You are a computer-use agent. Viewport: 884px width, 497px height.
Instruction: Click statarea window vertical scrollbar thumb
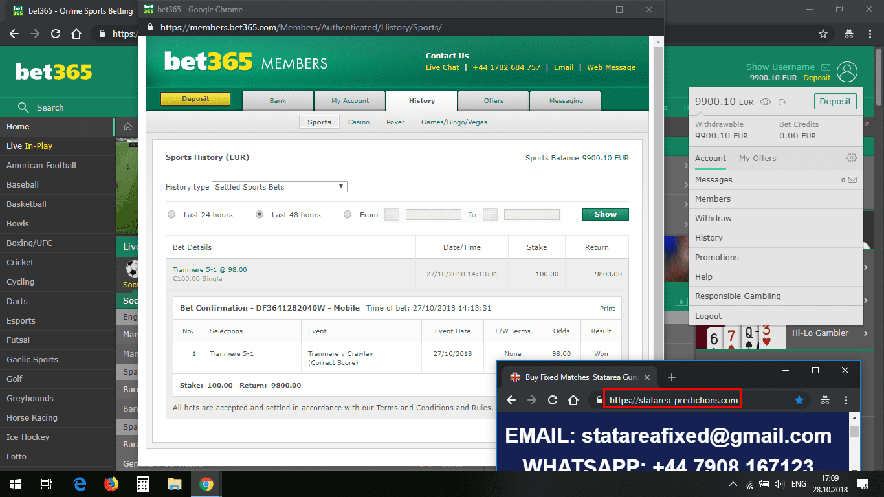coord(854,432)
